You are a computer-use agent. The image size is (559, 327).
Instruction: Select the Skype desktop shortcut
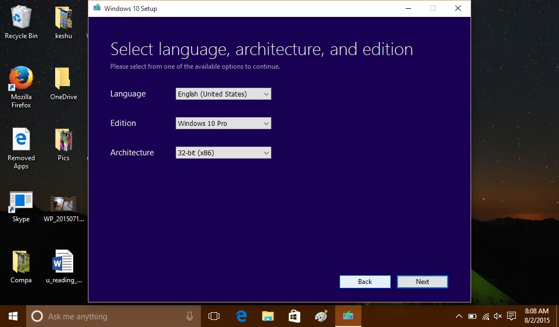[21, 207]
